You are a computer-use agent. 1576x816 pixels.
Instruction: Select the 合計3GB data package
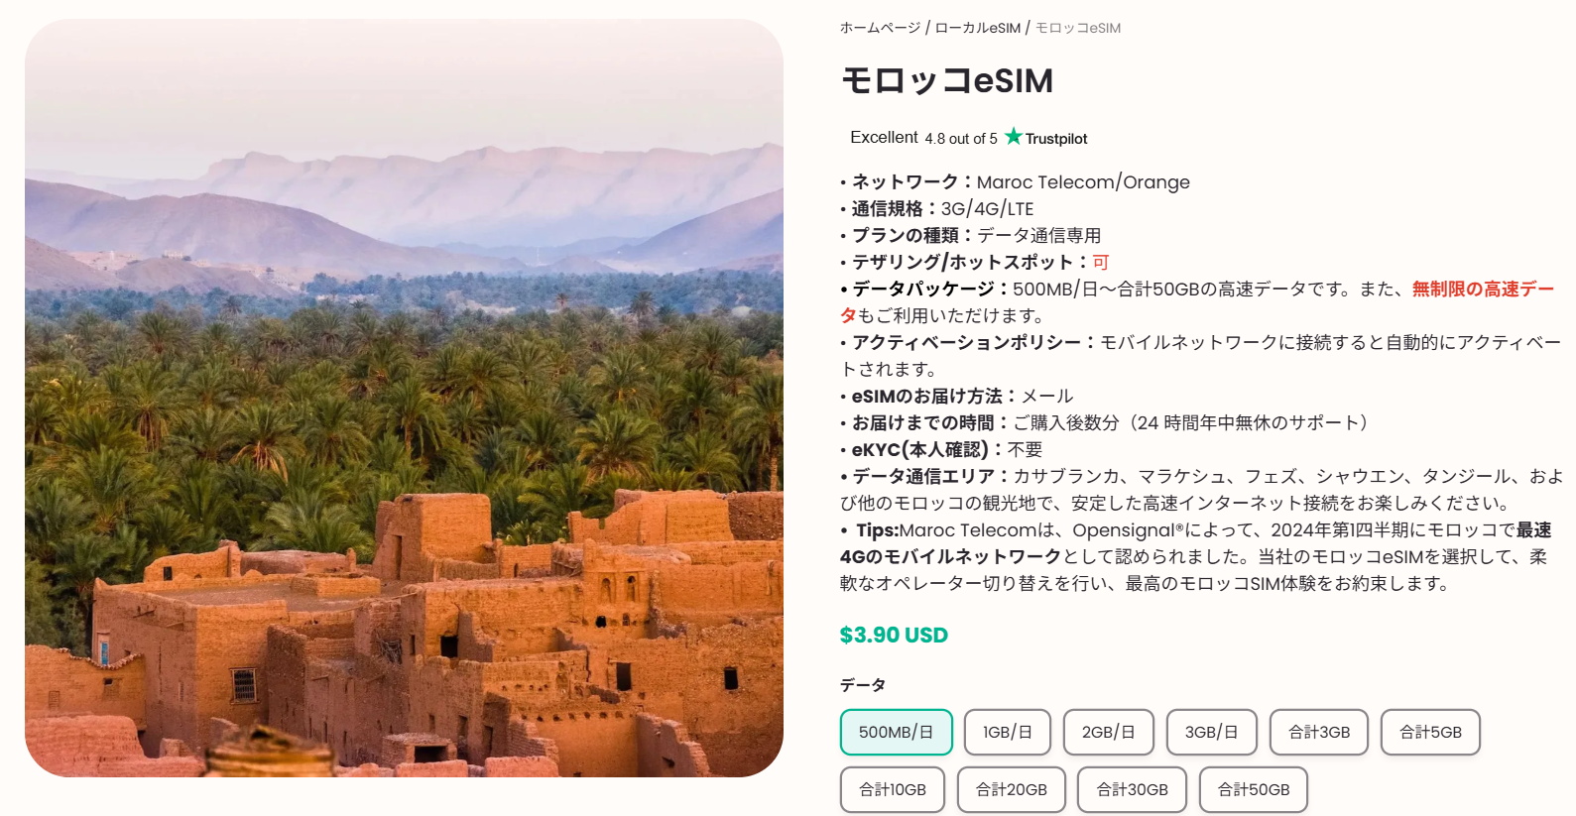pyautogui.click(x=1318, y=732)
